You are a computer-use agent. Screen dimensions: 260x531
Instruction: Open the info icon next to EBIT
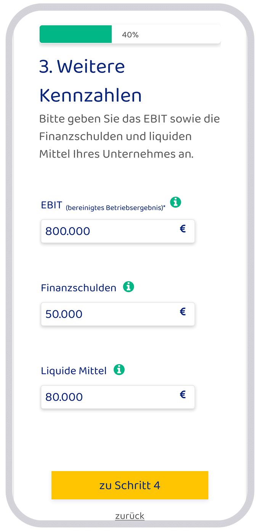(175, 202)
